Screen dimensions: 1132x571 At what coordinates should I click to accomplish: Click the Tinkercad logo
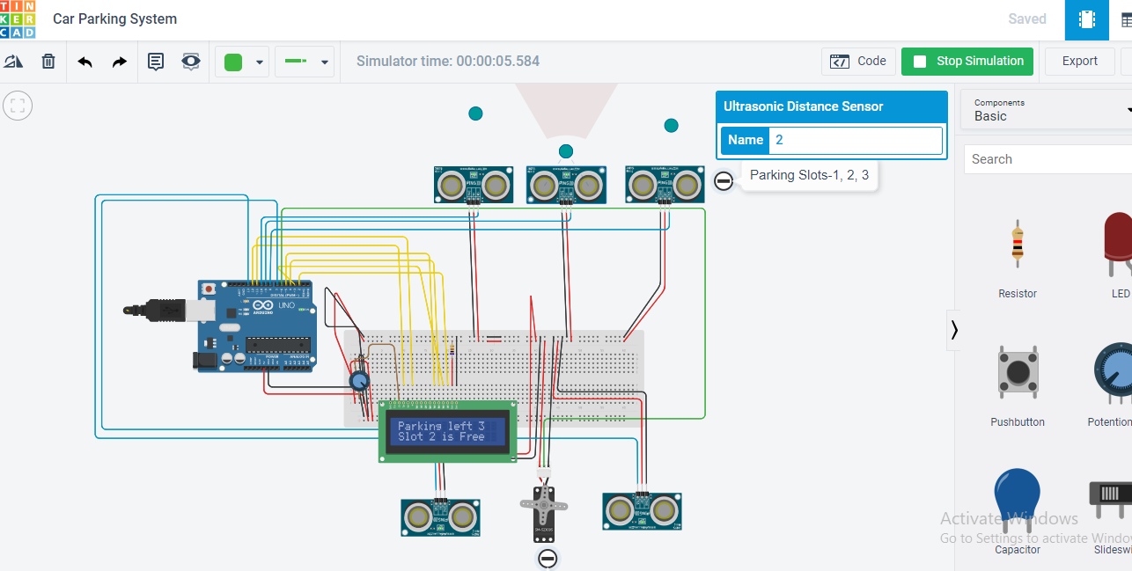pyautogui.click(x=18, y=18)
